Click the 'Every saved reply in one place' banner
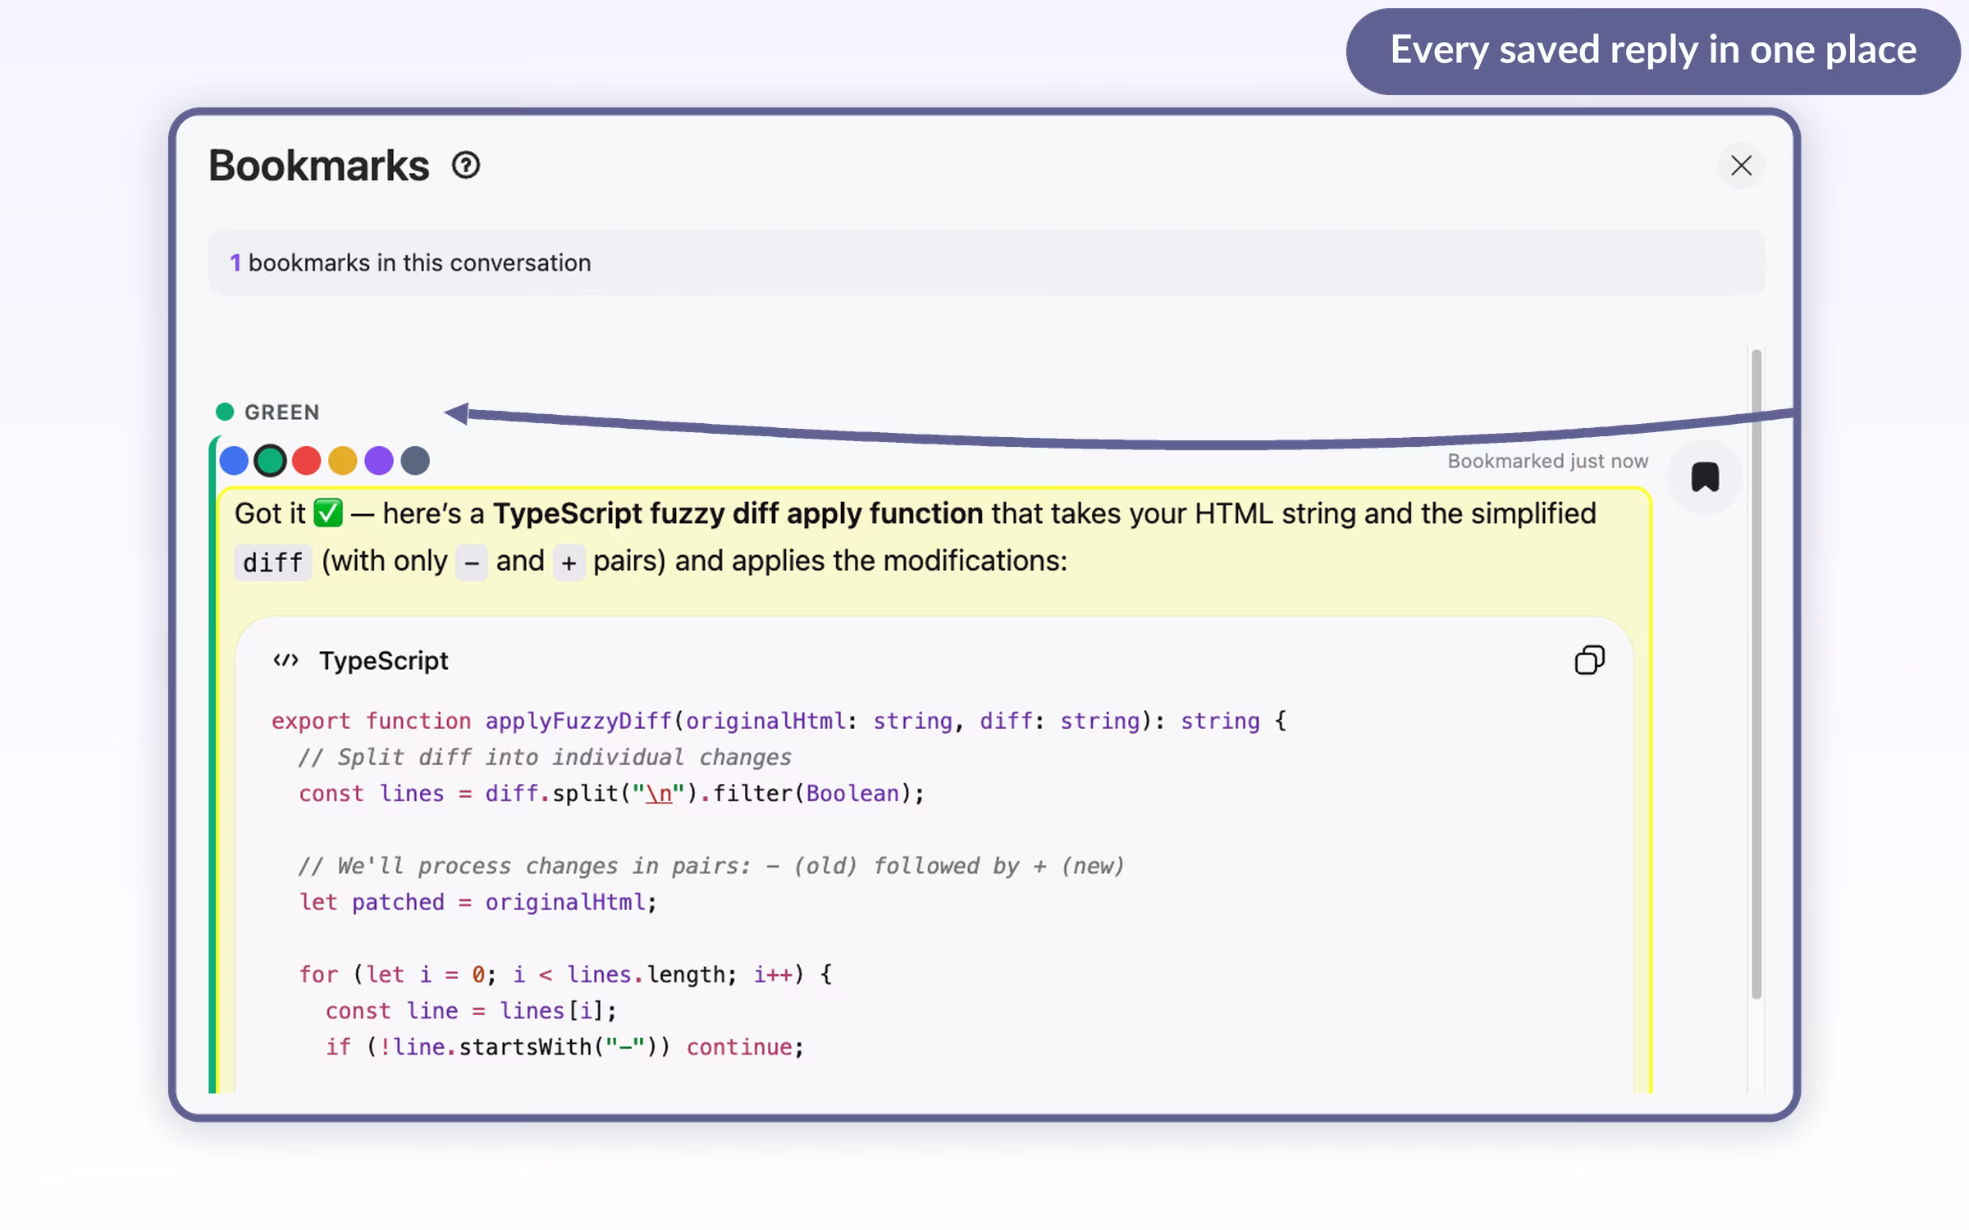Image resolution: width=1969 pixels, height=1230 pixels. [x=1653, y=51]
